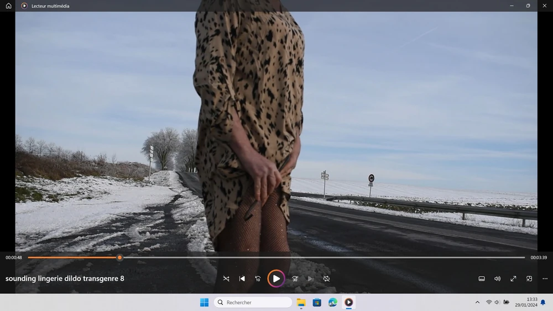Toggle repeat mode

click(x=326, y=279)
